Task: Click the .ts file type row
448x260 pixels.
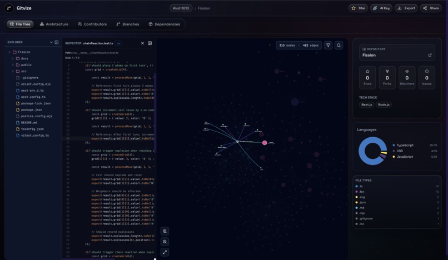Action: click(x=397, y=186)
